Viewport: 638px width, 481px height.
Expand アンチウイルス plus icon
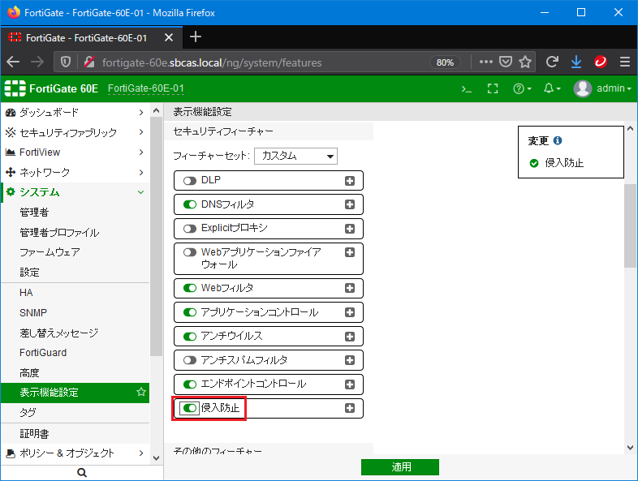click(x=350, y=337)
